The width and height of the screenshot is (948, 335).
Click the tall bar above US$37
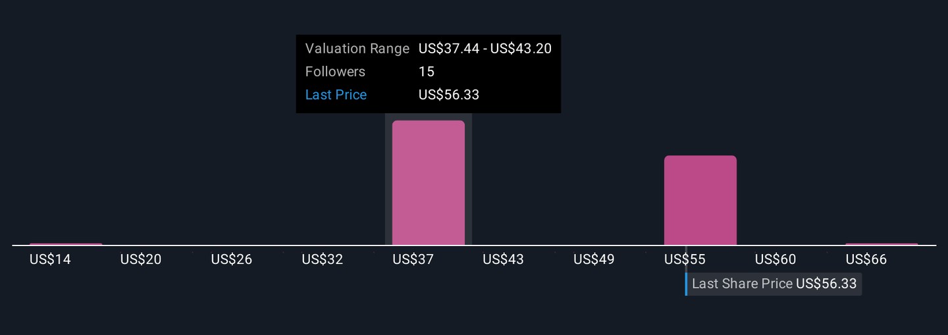[x=429, y=183]
